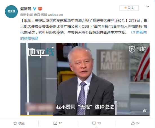Follow the account with +关注 button
The height and width of the screenshot is (128, 155).
pyautogui.click(x=129, y=8)
